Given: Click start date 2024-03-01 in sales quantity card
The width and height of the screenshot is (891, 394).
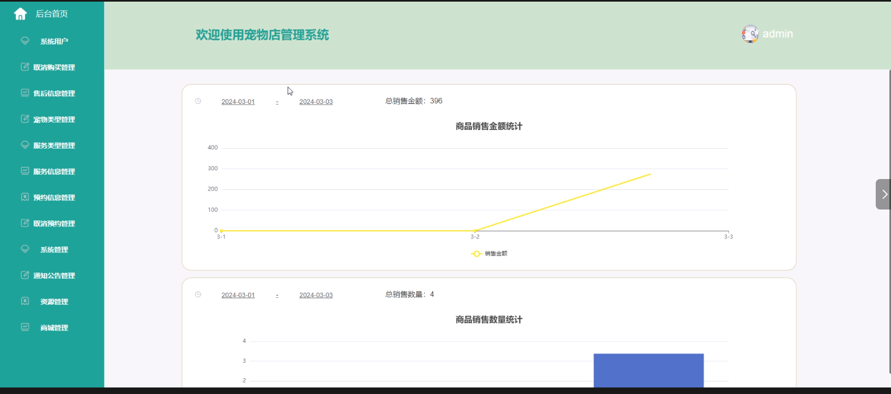Looking at the screenshot, I should click(x=238, y=295).
